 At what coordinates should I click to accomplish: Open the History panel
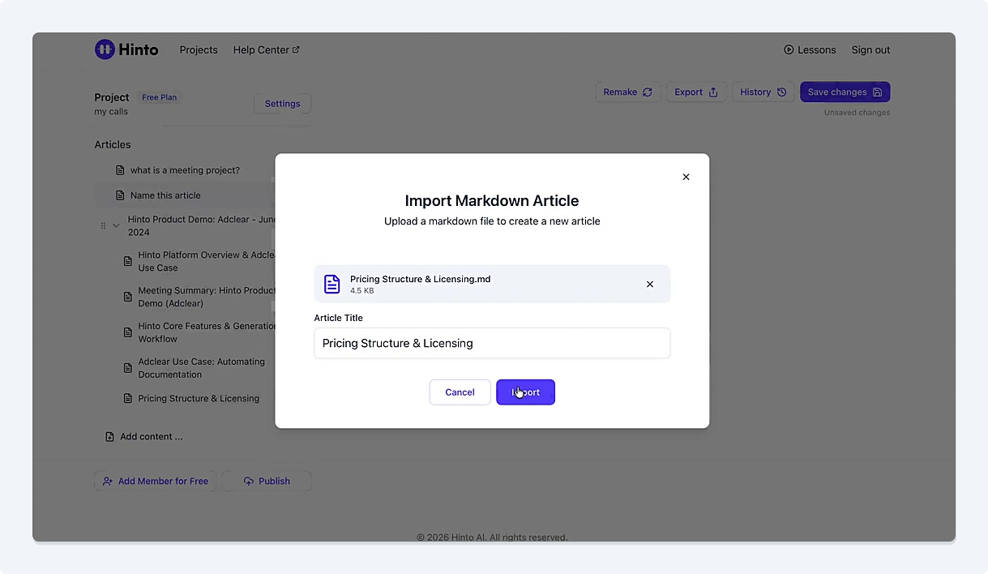[763, 92]
